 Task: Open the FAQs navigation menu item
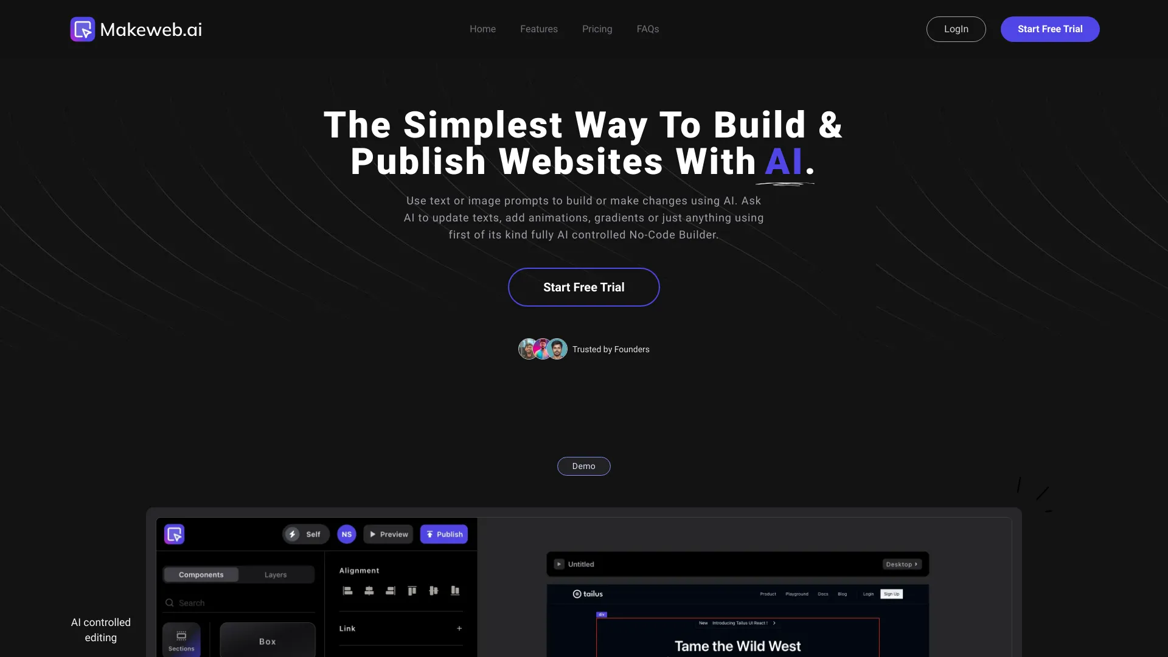(647, 29)
